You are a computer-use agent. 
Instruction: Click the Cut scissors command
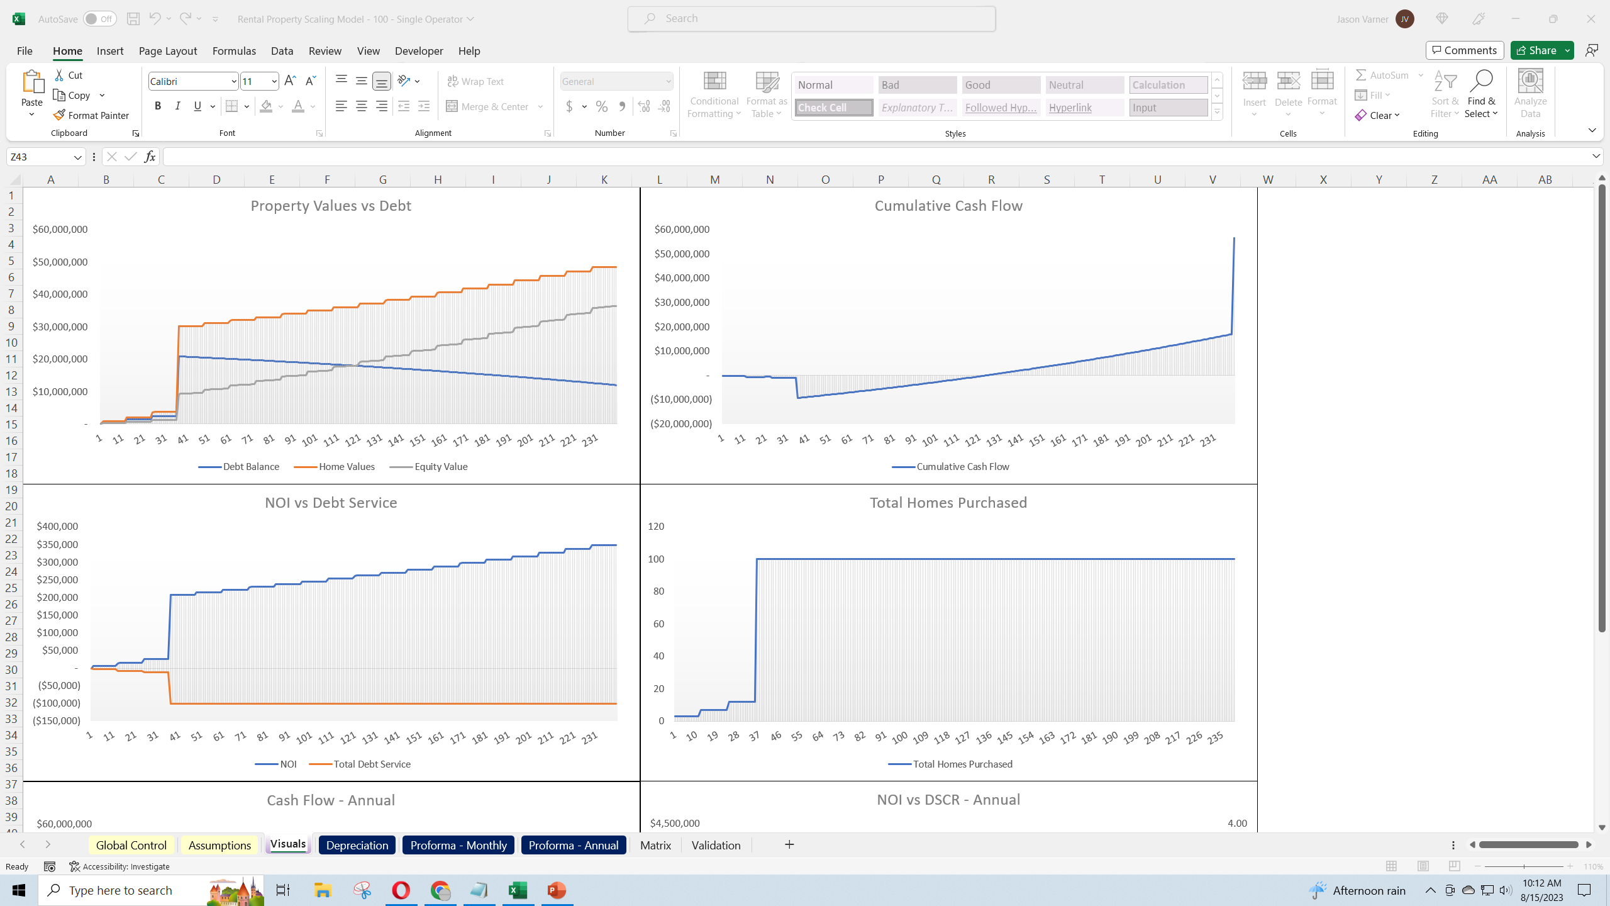coord(69,75)
